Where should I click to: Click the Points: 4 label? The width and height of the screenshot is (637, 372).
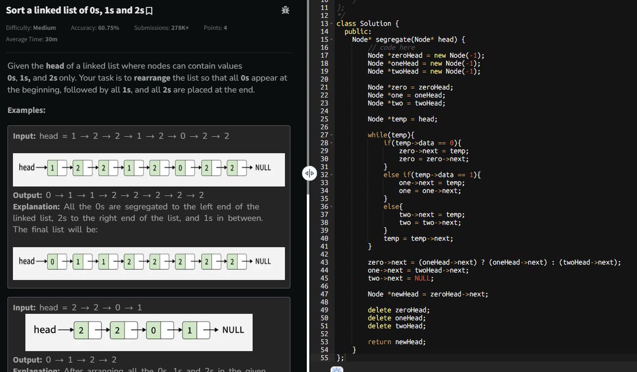[215, 28]
